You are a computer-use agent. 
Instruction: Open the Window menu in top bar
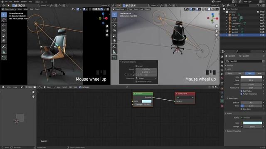[24, 2]
